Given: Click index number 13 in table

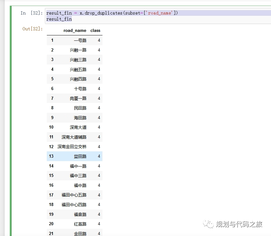Looking at the screenshot, I should pyautogui.click(x=51, y=156).
